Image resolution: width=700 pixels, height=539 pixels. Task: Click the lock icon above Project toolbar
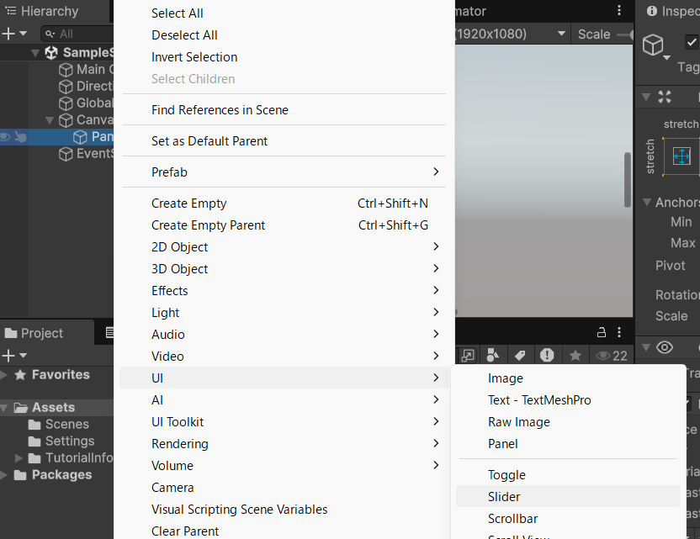click(602, 332)
